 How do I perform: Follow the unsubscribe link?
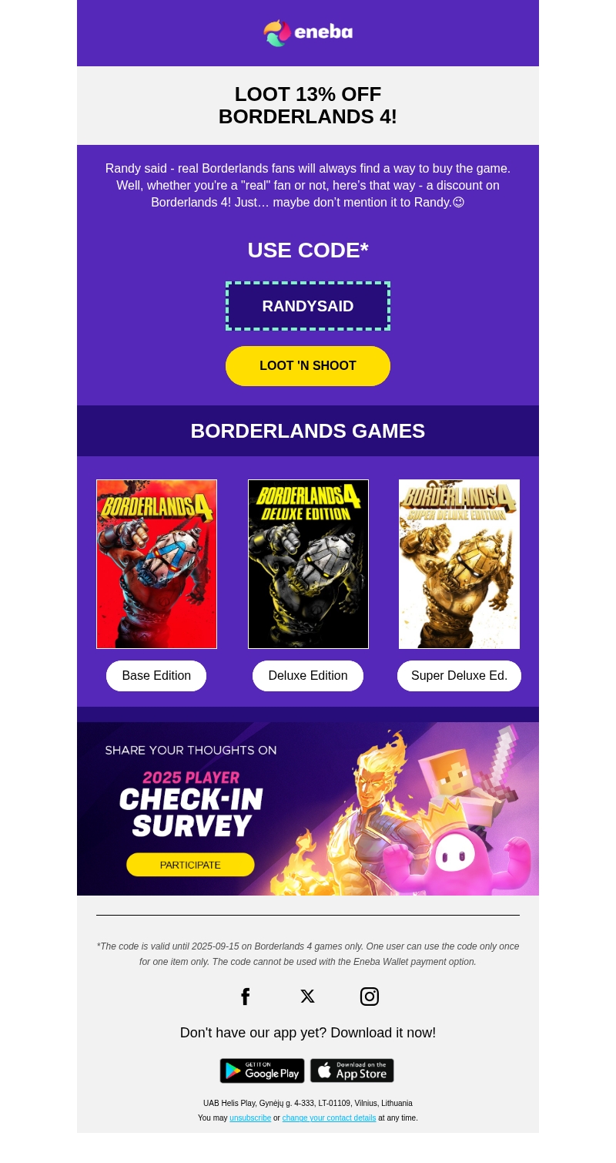point(250,1118)
